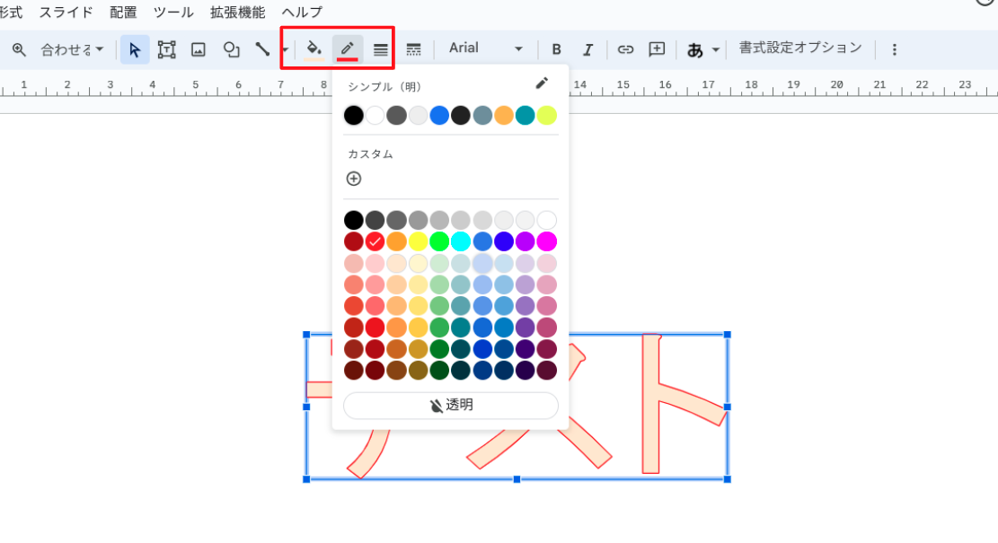
Task: Open 書式設定オプション
Action: (x=800, y=48)
